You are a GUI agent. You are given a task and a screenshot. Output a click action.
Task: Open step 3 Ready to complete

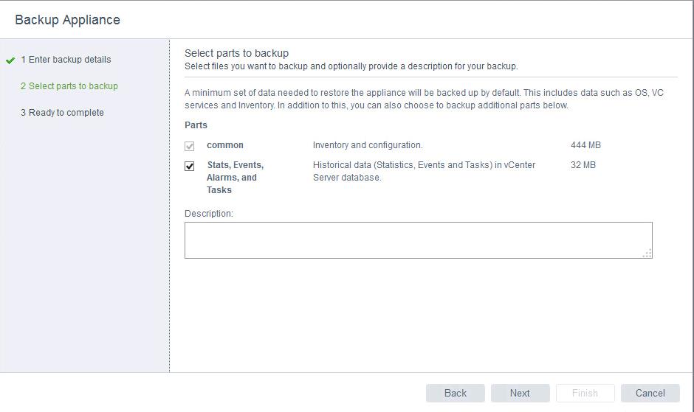[x=62, y=113]
